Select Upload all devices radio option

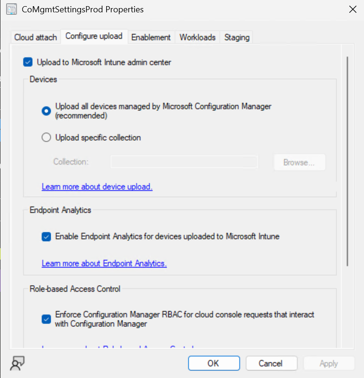[46, 111]
